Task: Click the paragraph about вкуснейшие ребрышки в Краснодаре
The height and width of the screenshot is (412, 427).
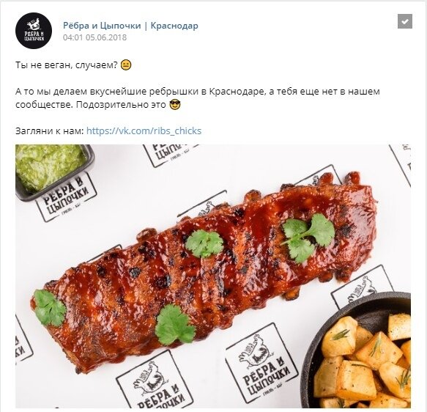Action: point(198,98)
